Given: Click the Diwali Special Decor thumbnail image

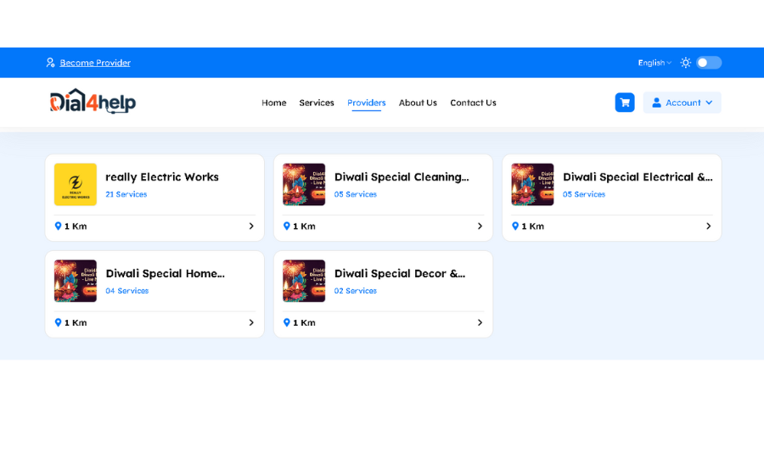Looking at the screenshot, I should [x=304, y=282].
